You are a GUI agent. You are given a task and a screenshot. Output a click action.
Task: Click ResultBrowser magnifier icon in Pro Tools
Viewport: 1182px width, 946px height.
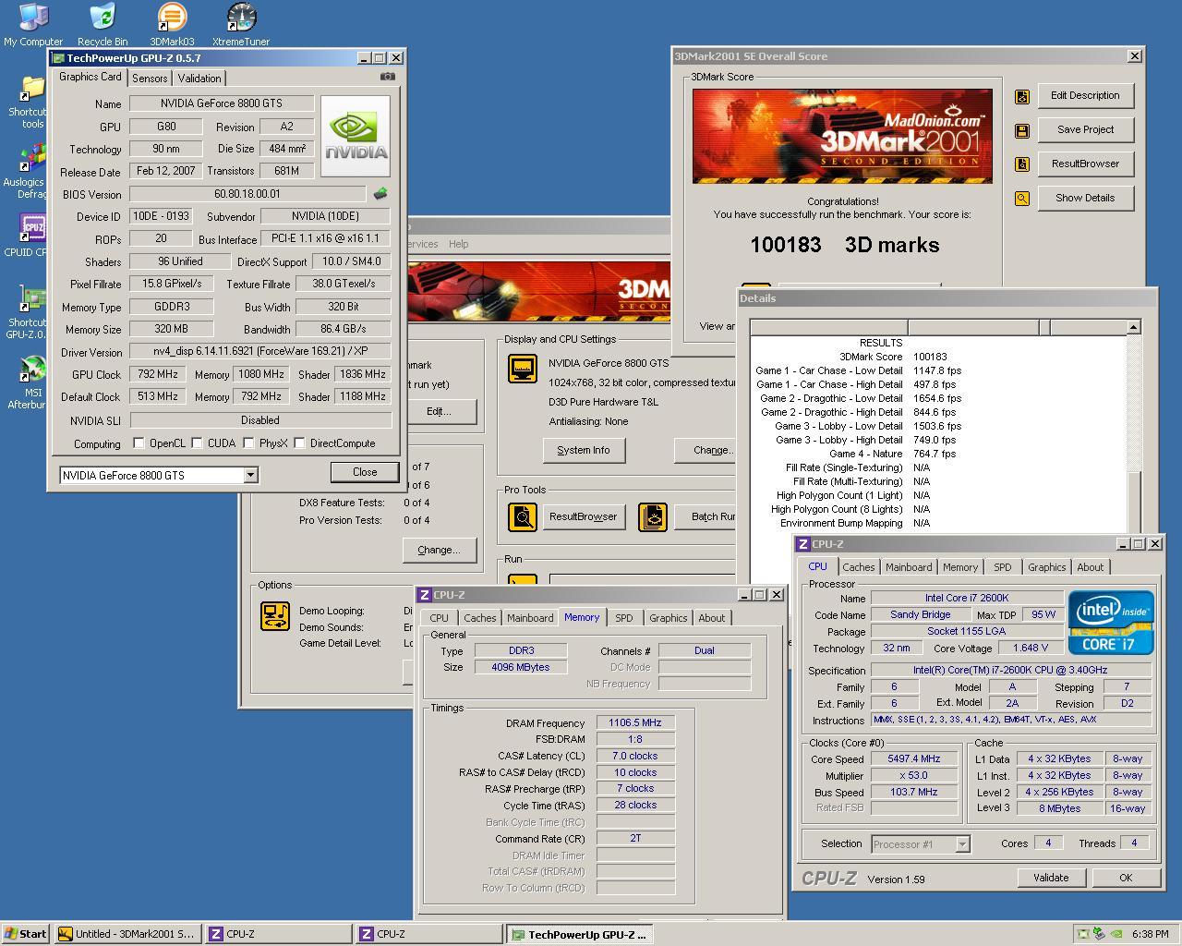pyautogui.click(x=523, y=516)
